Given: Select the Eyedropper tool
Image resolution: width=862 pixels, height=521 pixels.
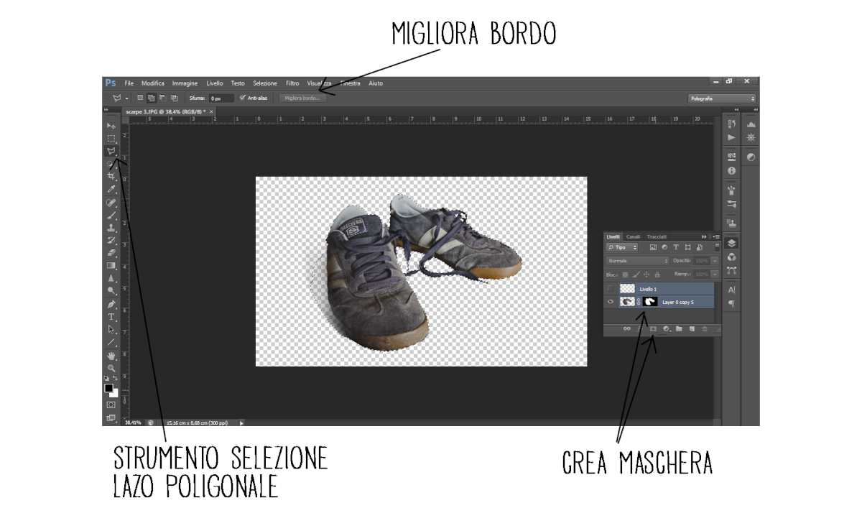Looking at the screenshot, I should point(111,189).
